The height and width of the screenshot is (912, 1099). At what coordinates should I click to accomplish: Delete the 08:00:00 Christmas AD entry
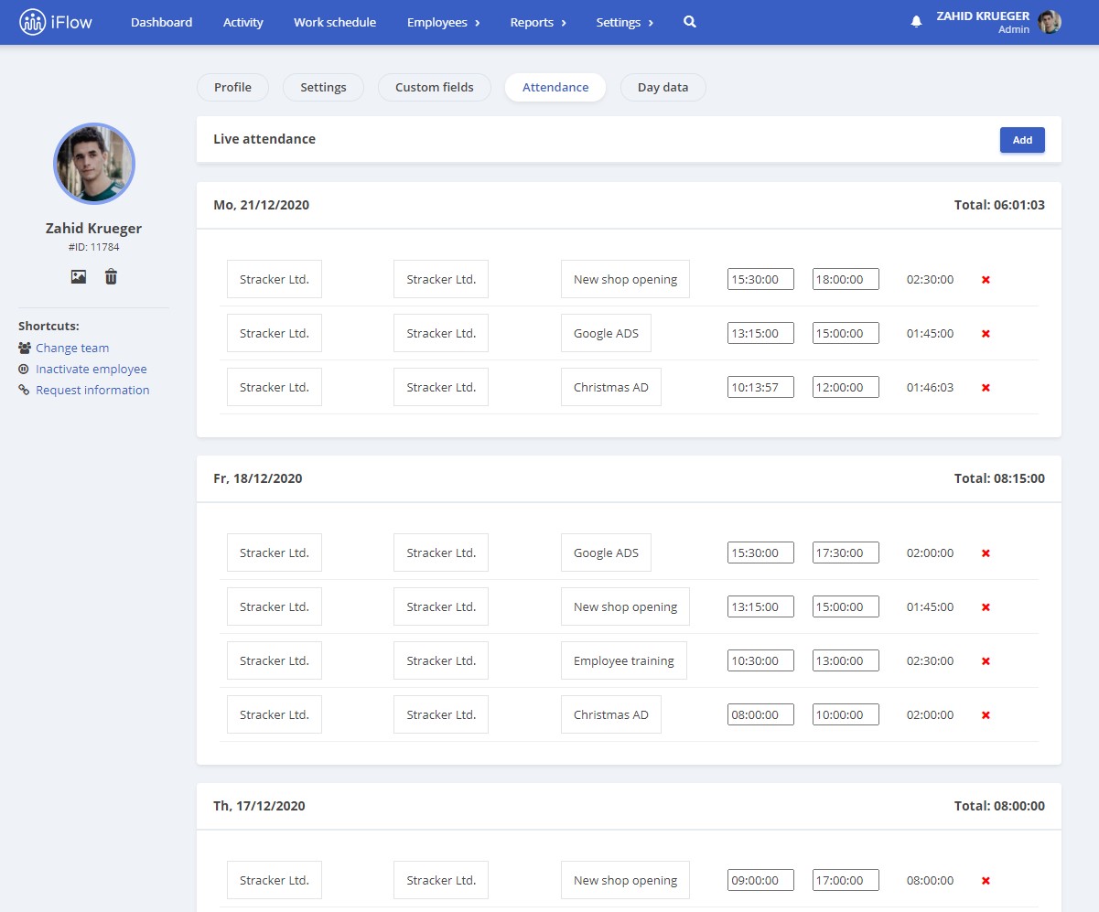coord(986,715)
